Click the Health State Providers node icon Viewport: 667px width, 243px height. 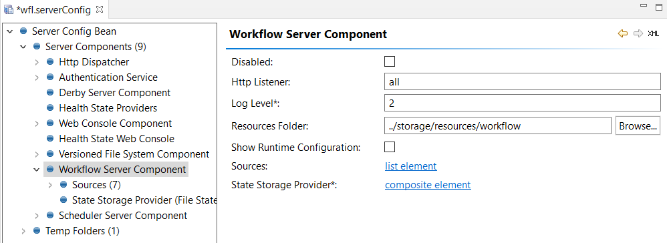point(50,108)
